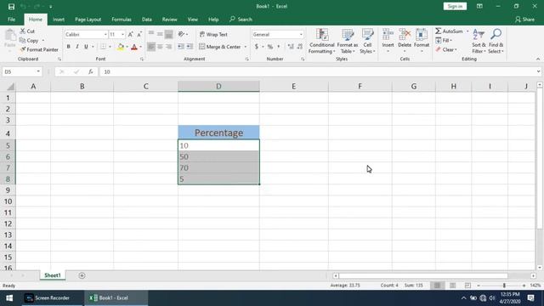The width and height of the screenshot is (544, 306).
Task: Apply the Borders icon
Action: point(104,47)
